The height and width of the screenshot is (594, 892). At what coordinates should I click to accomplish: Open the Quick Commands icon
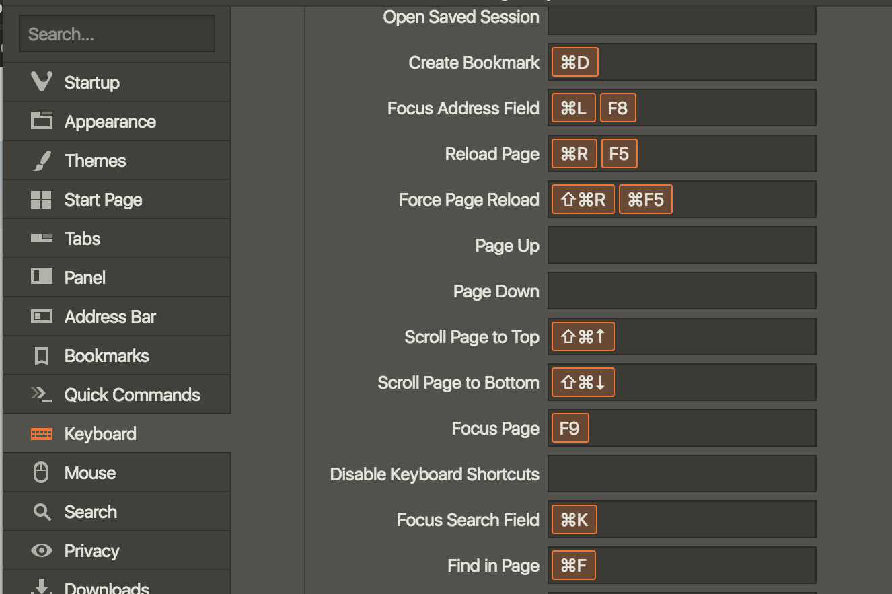[x=42, y=394]
